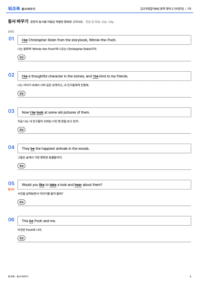Click the 정답 badge under question 04
Image resolution: width=199 pixels, height=282 pixels.
(21, 166)
